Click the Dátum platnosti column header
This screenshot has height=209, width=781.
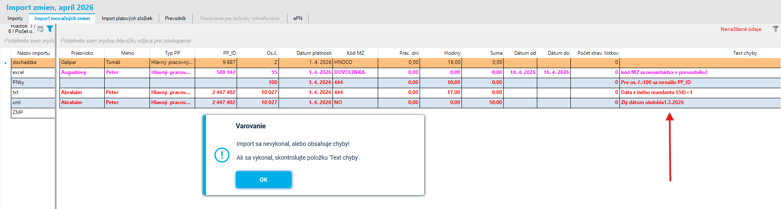(306, 53)
